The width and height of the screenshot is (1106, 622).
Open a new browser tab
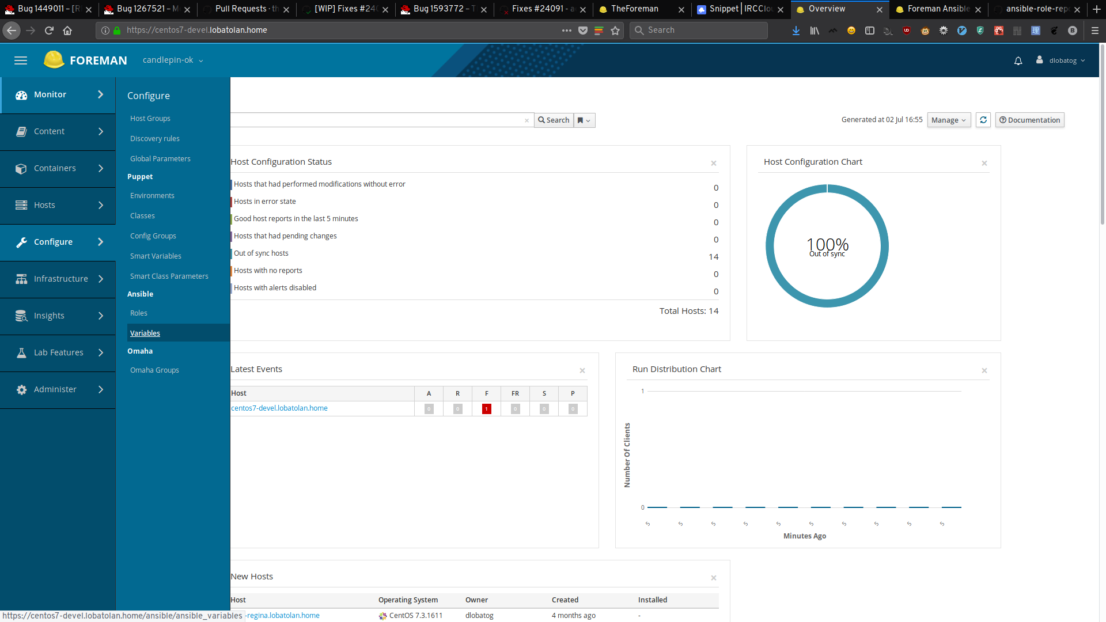(1097, 9)
